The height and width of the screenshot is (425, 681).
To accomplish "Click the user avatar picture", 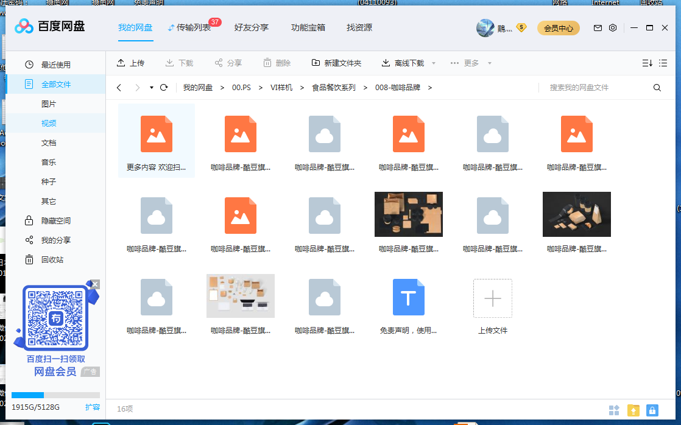I will point(485,28).
